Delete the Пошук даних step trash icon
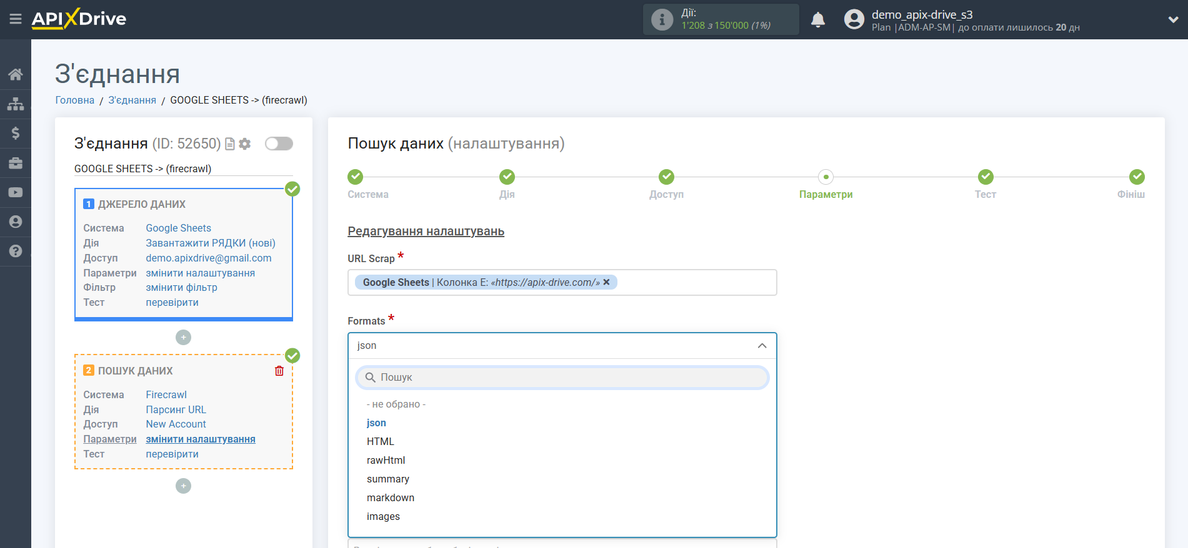The height and width of the screenshot is (548, 1188). pyautogui.click(x=279, y=371)
